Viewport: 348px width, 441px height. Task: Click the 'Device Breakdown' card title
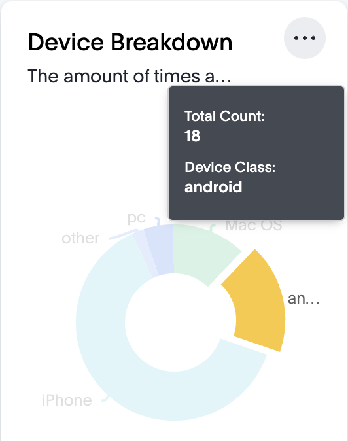click(130, 42)
